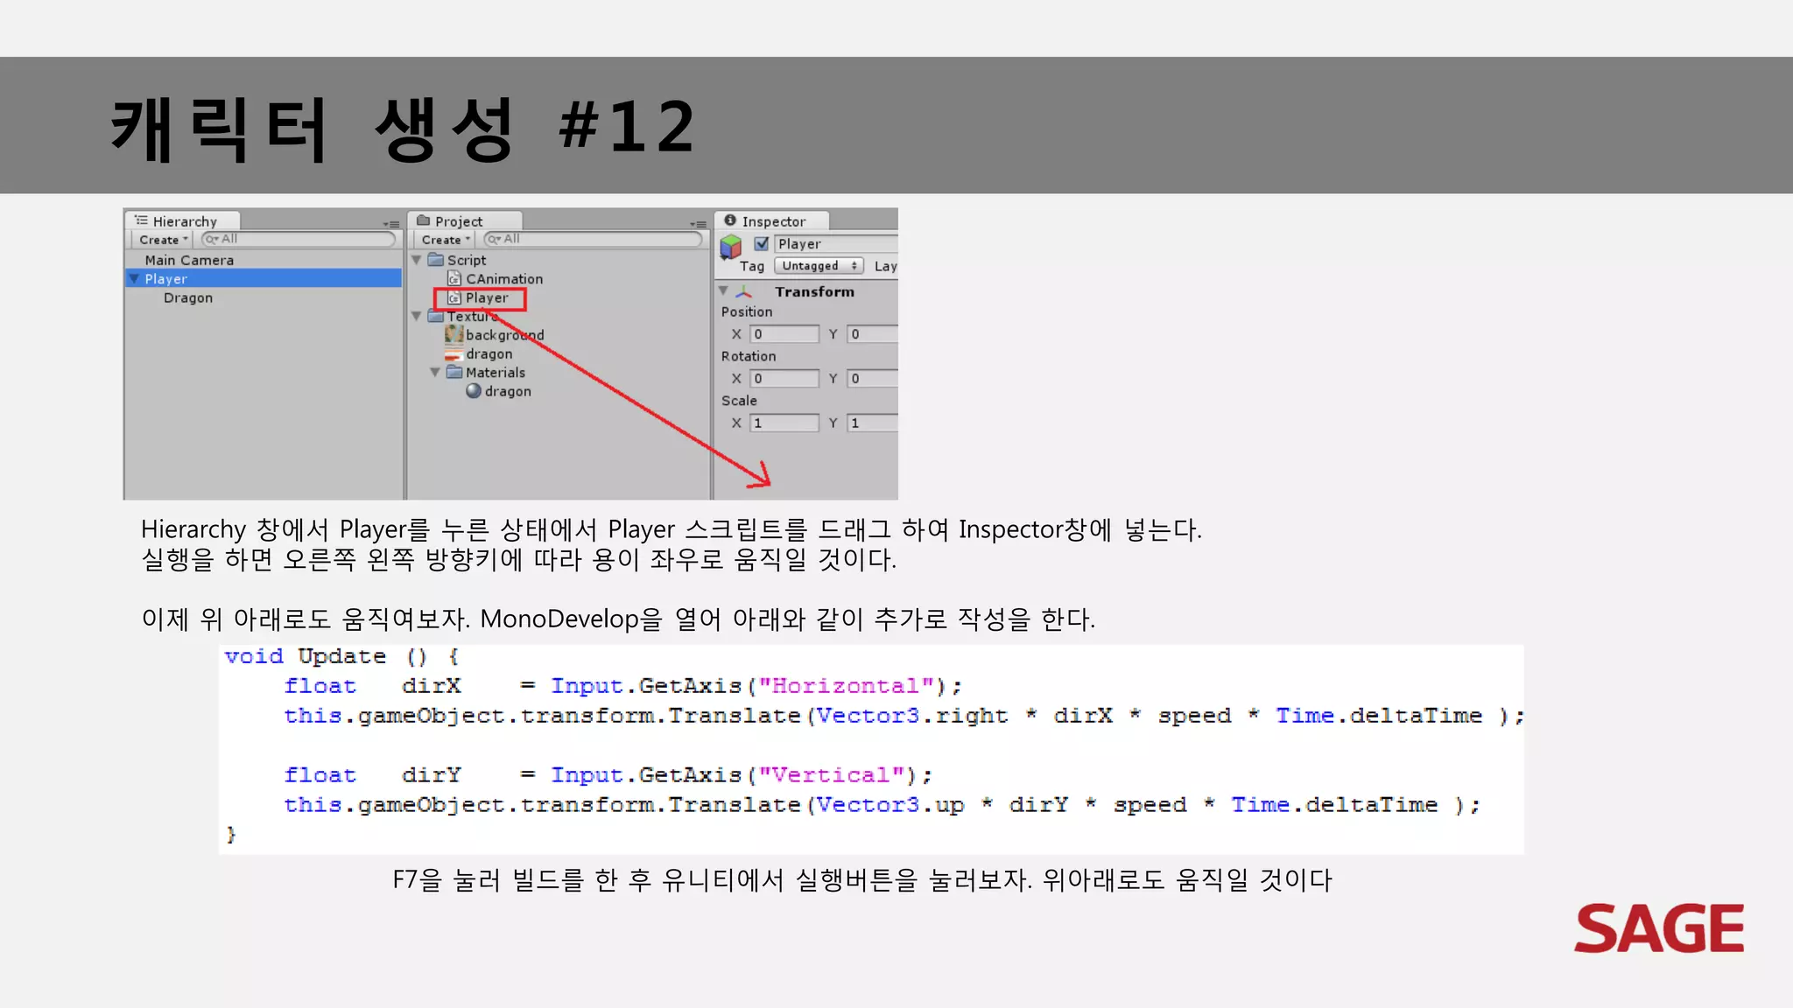
Task: Click the Project search magnifier icon
Action: [x=494, y=239]
